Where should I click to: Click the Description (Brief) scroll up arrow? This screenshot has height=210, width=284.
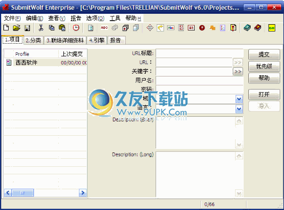tap(239, 121)
